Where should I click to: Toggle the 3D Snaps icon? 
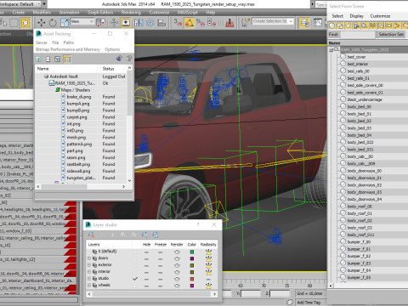pos(178,22)
